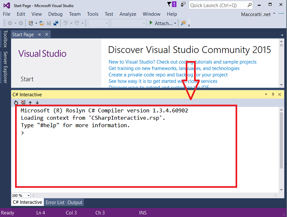287x217 pixels.
Task: Click History Next down arrow icon
Action: 37,103
